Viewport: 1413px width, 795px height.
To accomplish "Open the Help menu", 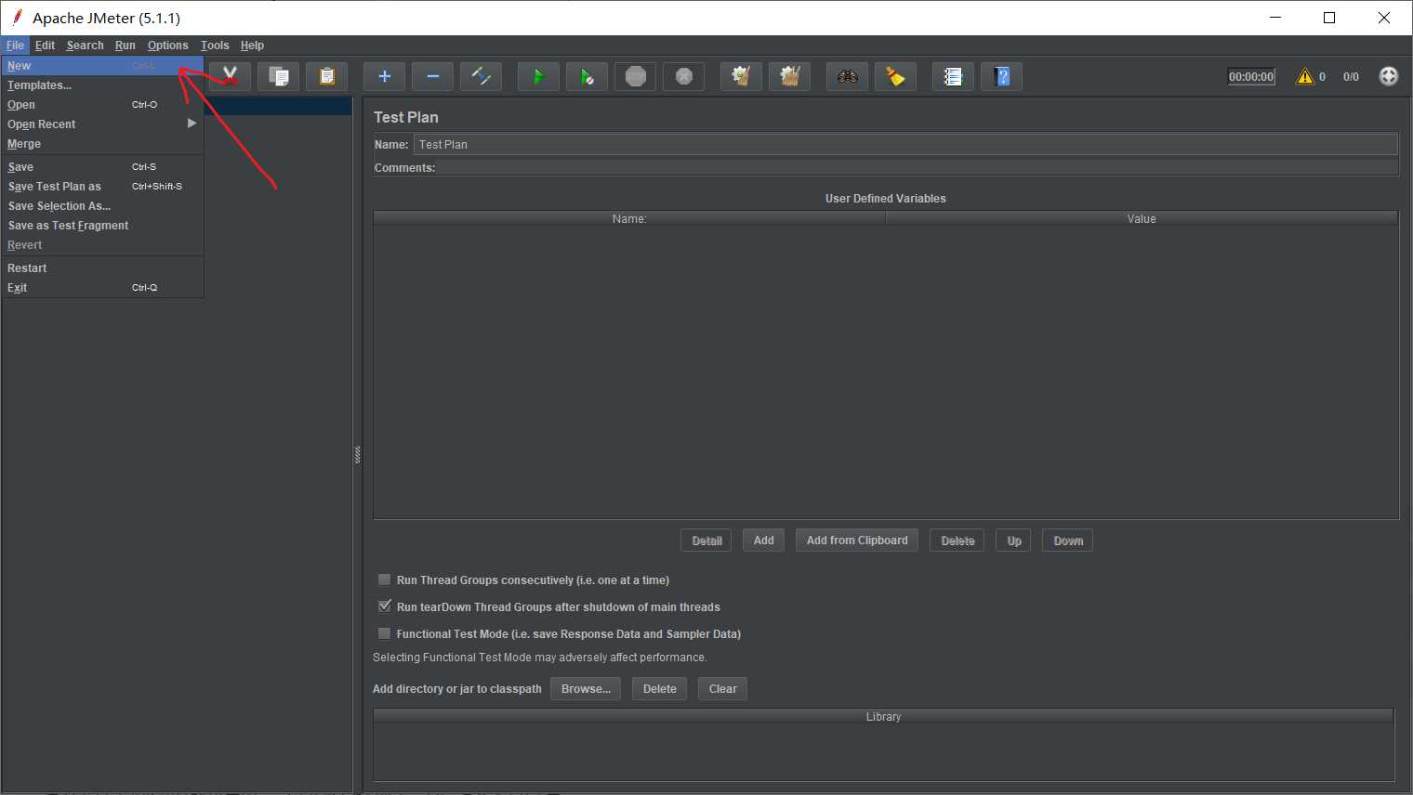I will coord(252,46).
